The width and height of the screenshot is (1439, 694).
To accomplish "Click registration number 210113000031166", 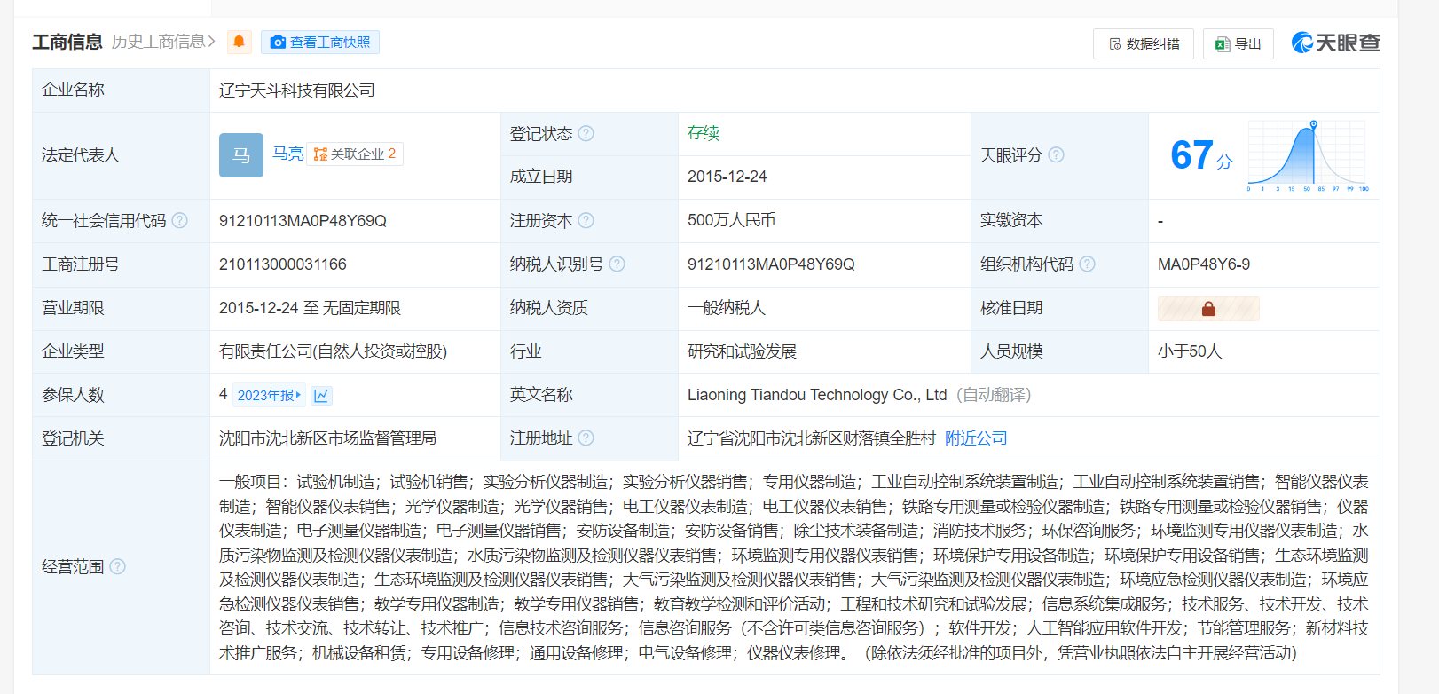I will (283, 264).
